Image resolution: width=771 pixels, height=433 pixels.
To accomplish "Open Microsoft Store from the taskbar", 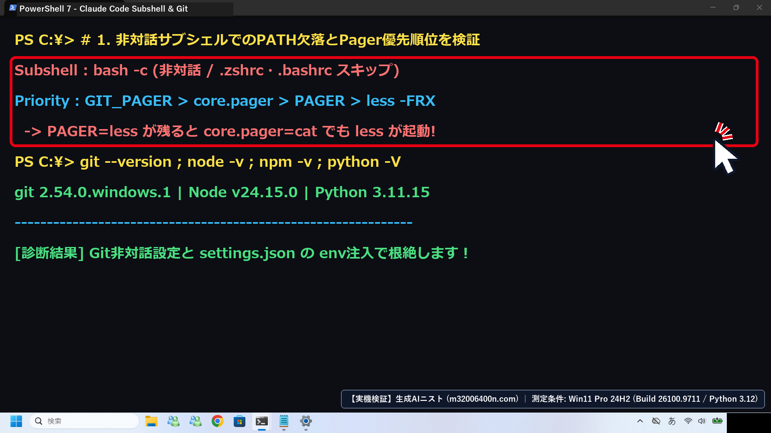I will pos(239,421).
